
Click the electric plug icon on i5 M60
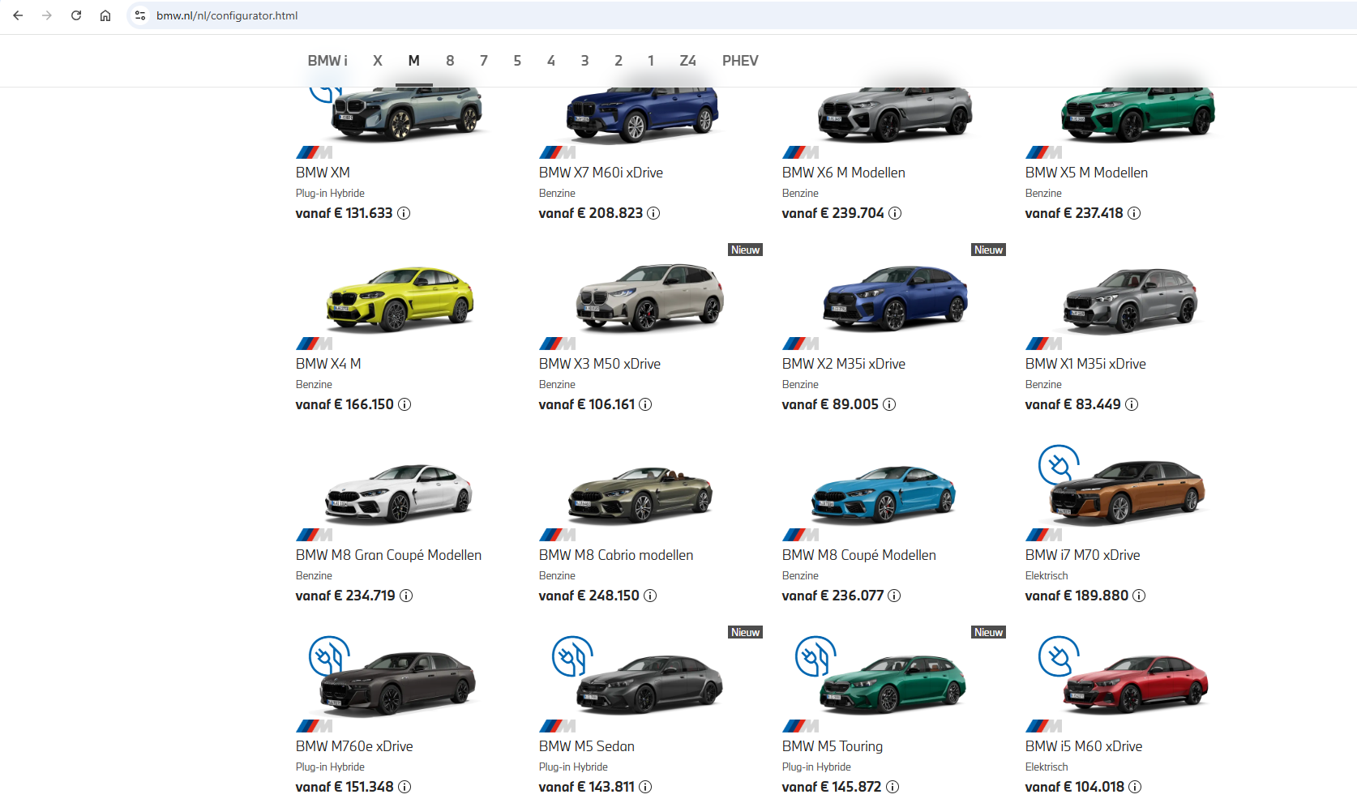1059,656
